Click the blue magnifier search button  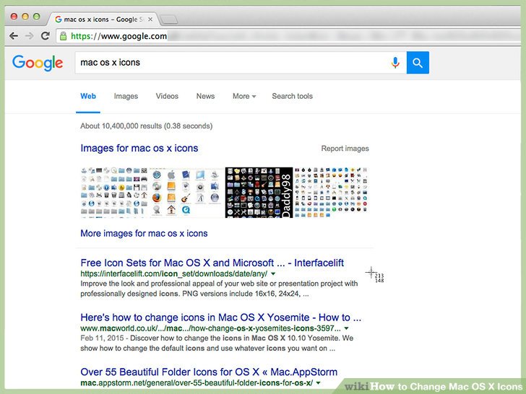pyautogui.click(x=418, y=63)
